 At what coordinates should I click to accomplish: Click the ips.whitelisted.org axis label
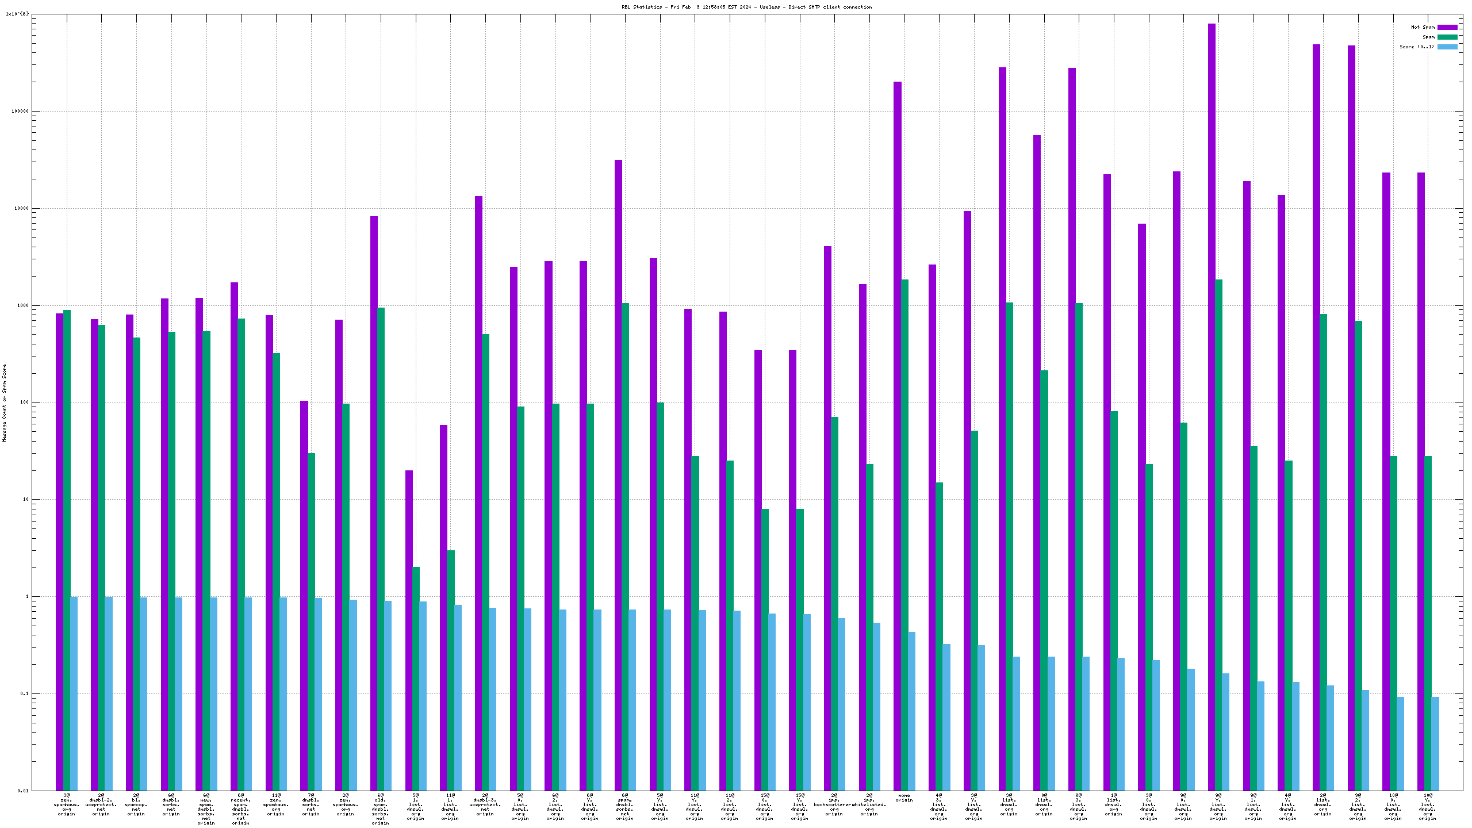(x=869, y=804)
